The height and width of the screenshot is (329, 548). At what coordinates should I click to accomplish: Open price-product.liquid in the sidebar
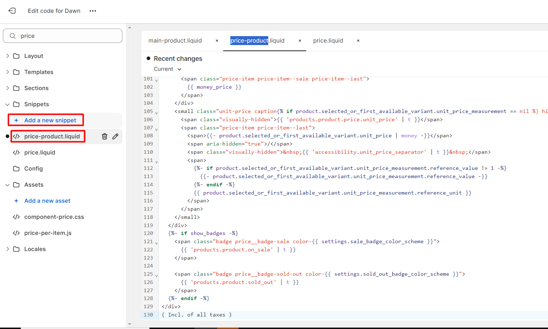coord(52,136)
